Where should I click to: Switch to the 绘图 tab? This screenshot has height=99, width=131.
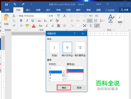pyautogui.click(x=38, y=10)
